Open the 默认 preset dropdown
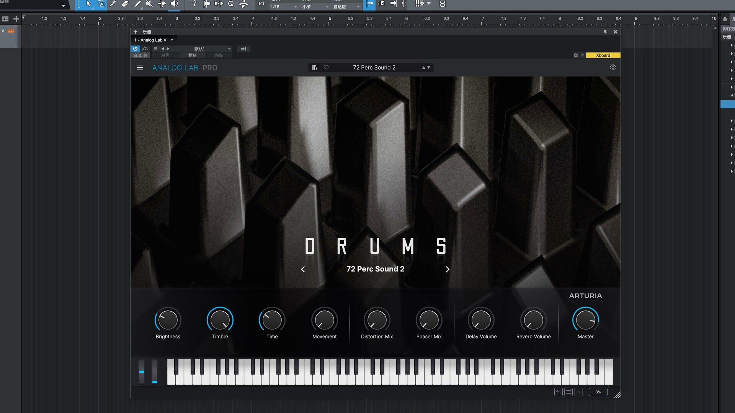 pos(202,49)
